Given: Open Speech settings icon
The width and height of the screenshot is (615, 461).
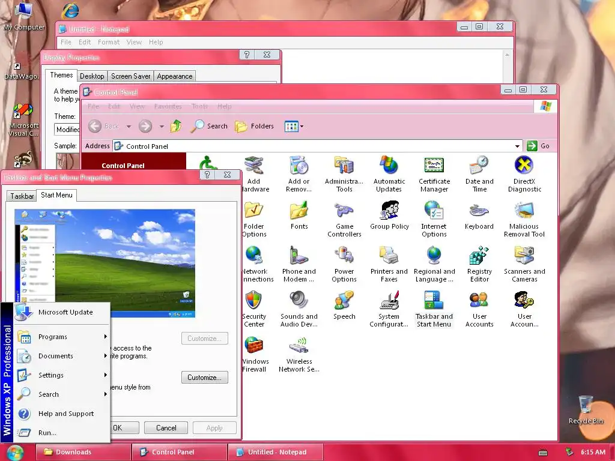Looking at the screenshot, I should pyautogui.click(x=344, y=306).
